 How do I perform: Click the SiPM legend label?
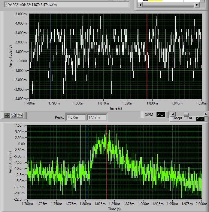149,115
